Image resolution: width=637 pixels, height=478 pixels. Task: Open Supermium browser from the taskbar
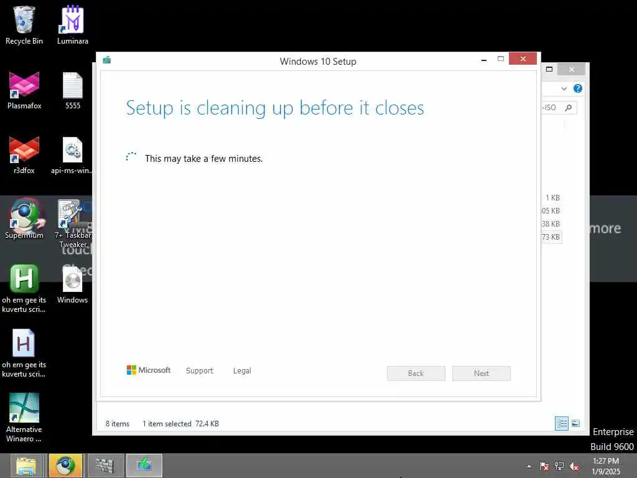pyautogui.click(x=66, y=466)
